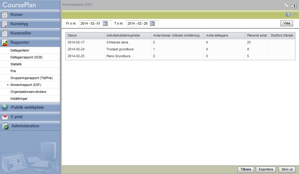Open calendar picker for Tom date

(x=152, y=23)
